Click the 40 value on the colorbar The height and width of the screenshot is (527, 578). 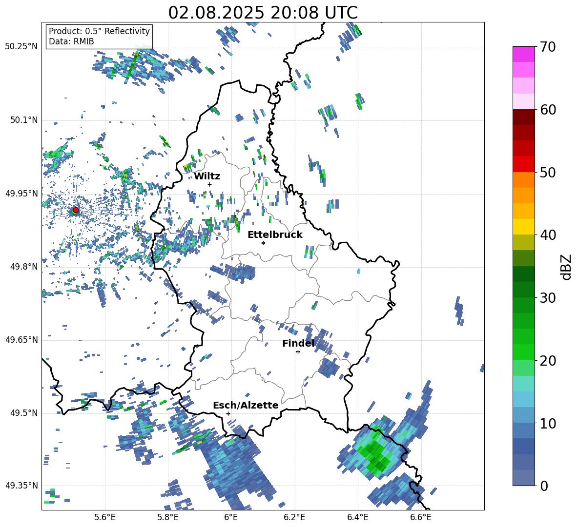(548, 235)
